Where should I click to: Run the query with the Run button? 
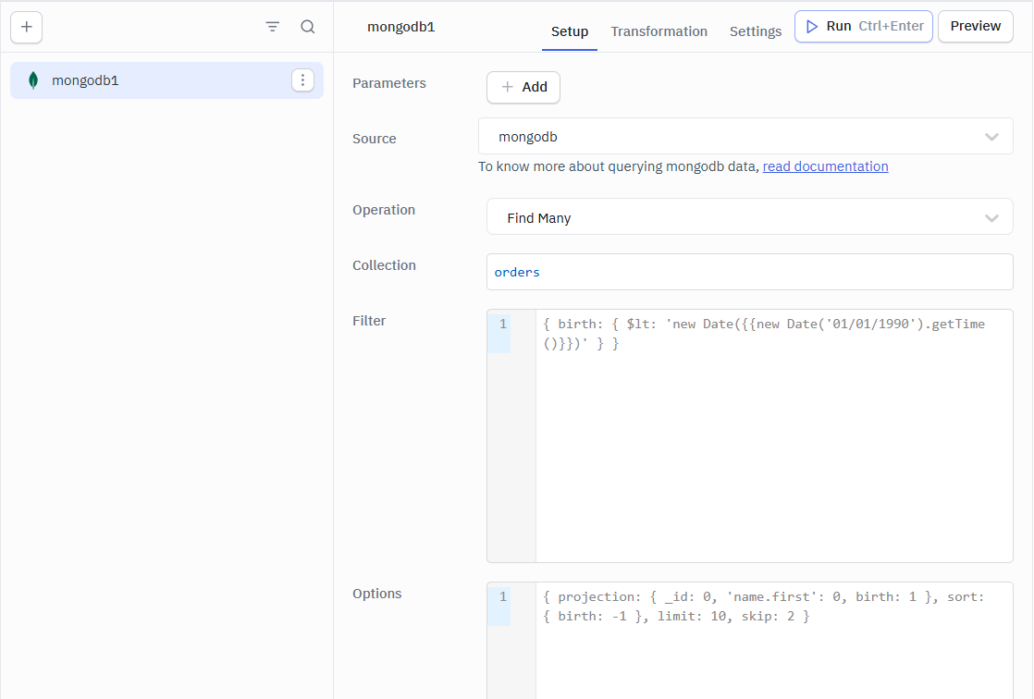tap(863, 27)
